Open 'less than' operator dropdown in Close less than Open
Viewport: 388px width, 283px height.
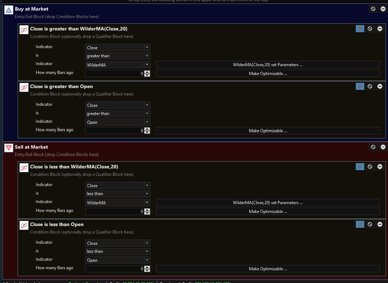click(x=118, y=252)
